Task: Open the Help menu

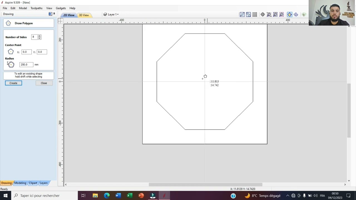Action: point(72,8)
